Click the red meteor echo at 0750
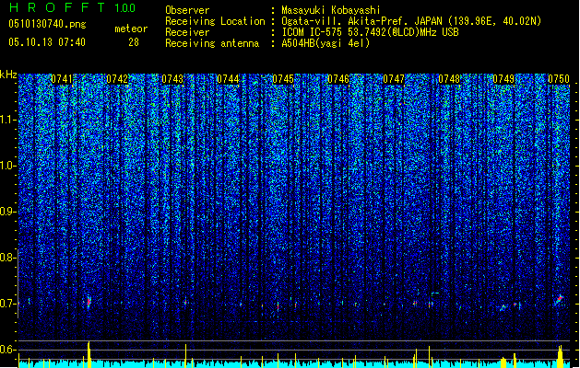 tap(560, 299)
